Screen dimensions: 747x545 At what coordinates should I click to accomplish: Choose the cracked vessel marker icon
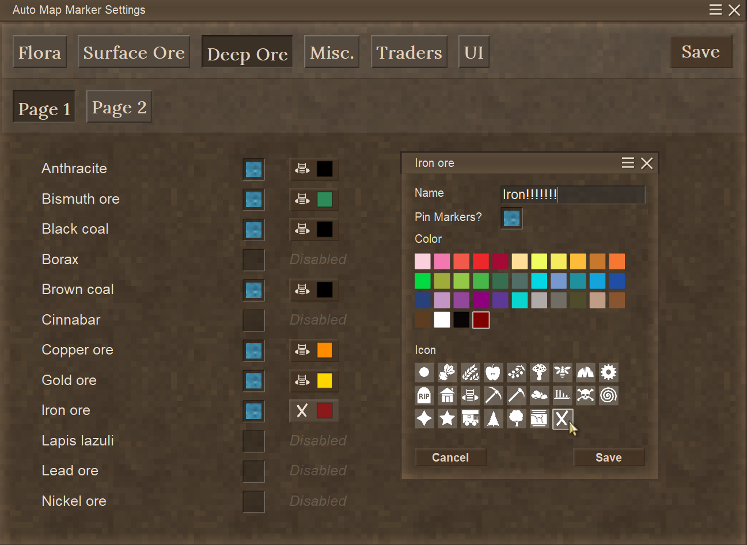(x=540, y=418)
